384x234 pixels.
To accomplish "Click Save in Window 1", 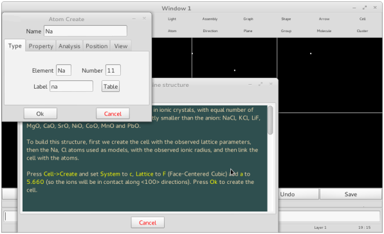I will (351, 194).
